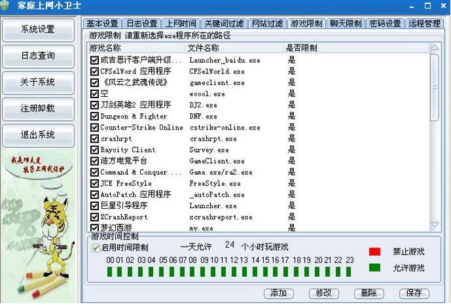Click the green bar for hour 23
Viewport: 451px width, 305px height.
coord(348,272)
